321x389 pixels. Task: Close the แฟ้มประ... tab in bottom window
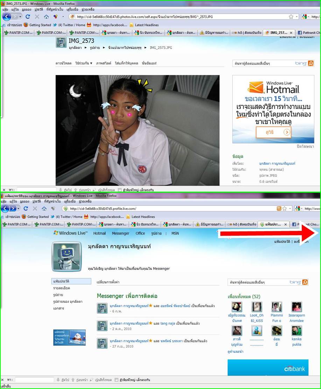coord(286,224)
